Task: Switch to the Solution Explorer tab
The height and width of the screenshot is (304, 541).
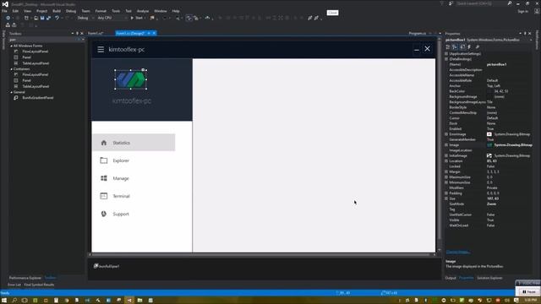Action: tap(489, 278)
